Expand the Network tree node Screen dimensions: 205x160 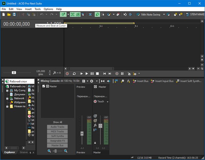(x=7, y=98)
